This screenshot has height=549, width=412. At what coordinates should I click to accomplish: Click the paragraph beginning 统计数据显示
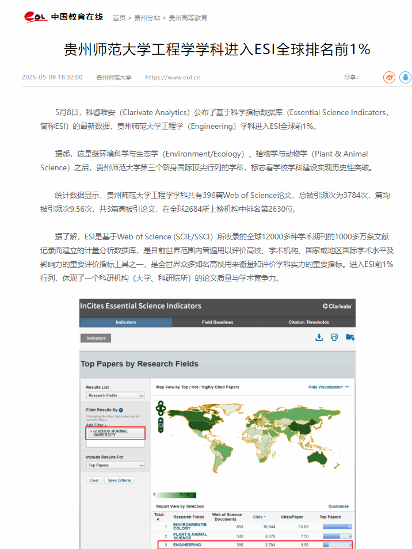click(x=215, y=202)
